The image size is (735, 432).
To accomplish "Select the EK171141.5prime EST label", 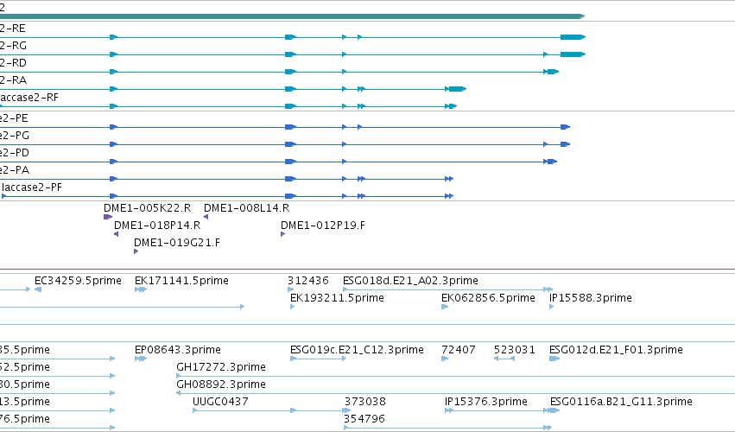I will [181, 281].
